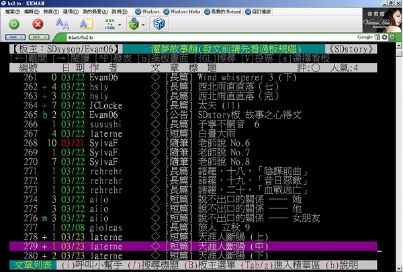The image size is (403, 272).
Task: Open the 編輯(E) menu
Action: click(32, 12)
